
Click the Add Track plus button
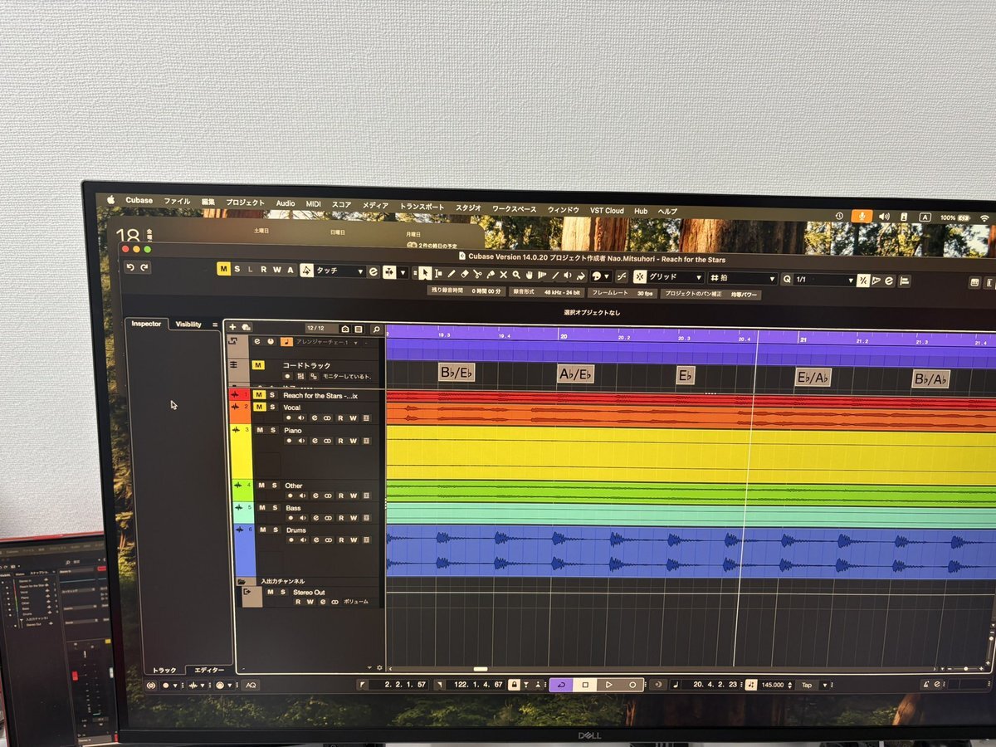pyautogui.click(x=232, y=328)
